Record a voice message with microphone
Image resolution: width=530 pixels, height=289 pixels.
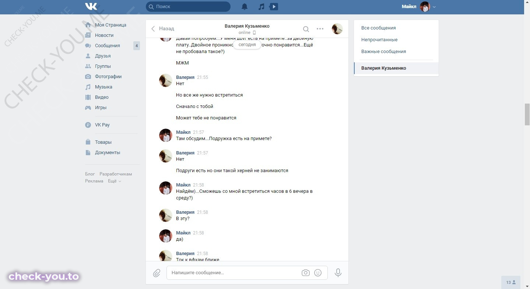tap(338, 273)
